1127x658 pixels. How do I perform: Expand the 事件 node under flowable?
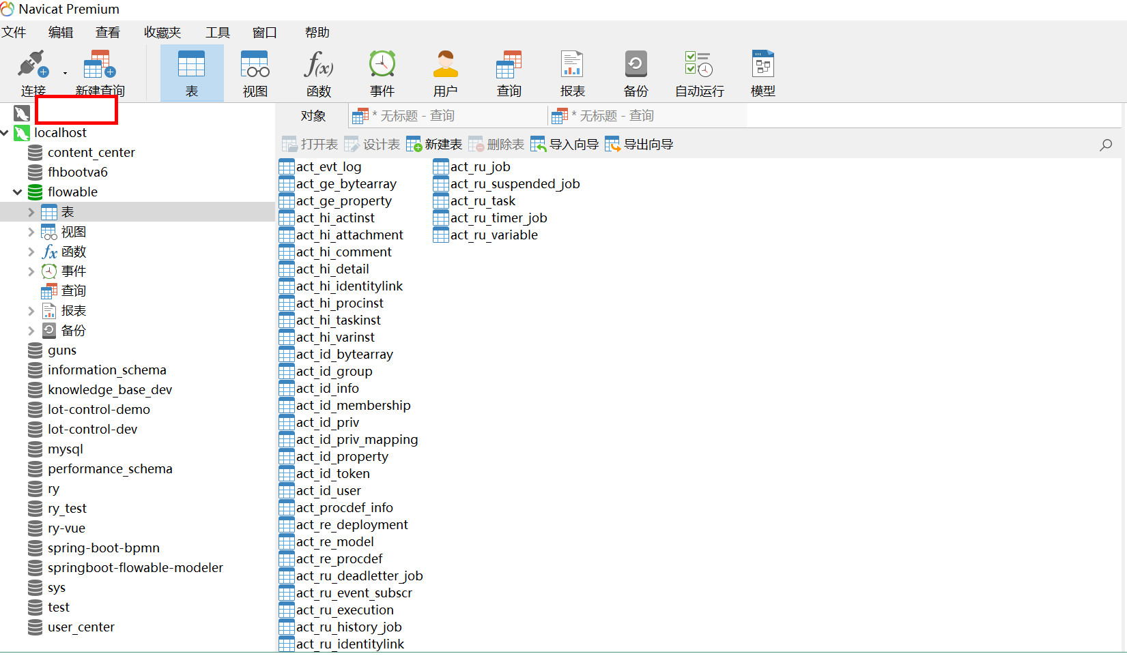pyautogui.click(x=31, y=271)
